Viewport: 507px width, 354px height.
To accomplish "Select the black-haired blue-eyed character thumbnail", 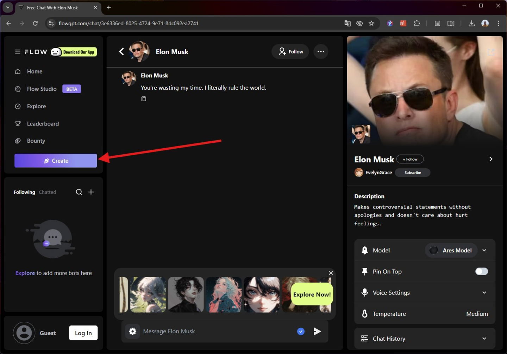I will tap(262, 295).
